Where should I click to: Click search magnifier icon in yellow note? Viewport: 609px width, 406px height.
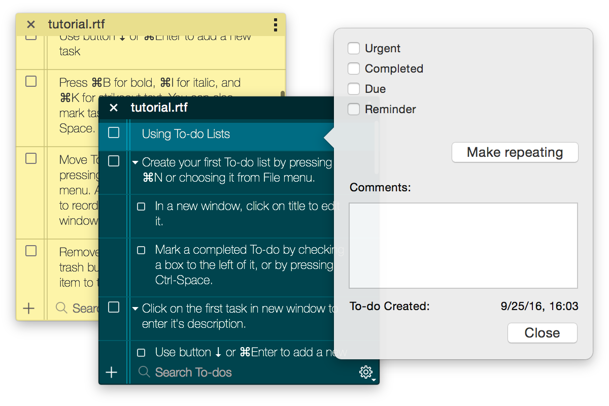point(61,308)
